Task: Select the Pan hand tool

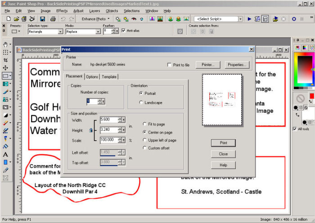Action: click(5, 45)
